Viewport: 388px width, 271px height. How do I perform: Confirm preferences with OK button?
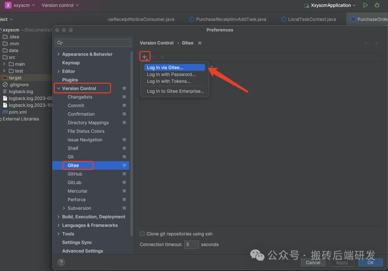tap(370, 263)
